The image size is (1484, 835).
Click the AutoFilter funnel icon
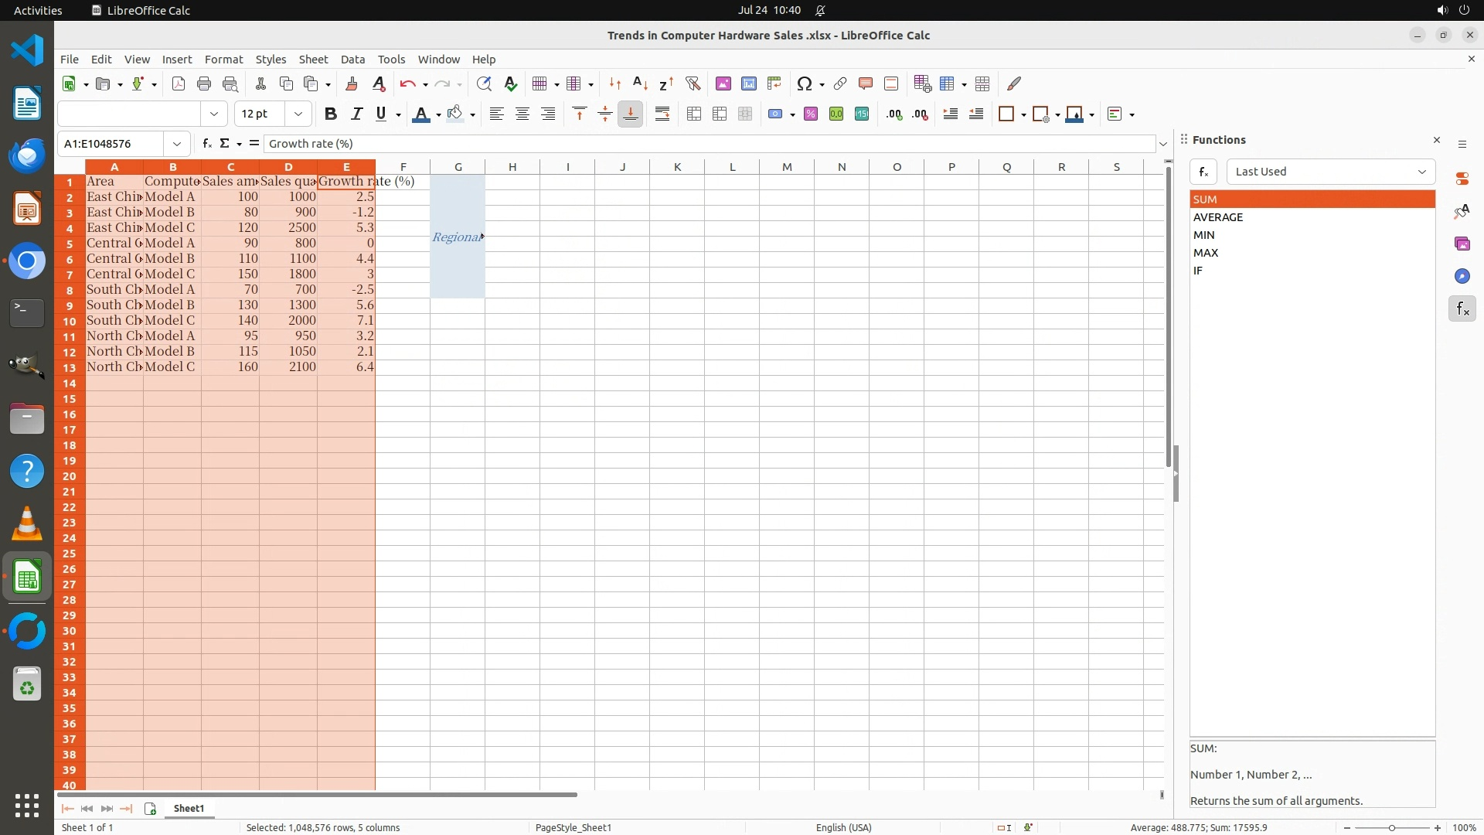[x=693, y=84]
